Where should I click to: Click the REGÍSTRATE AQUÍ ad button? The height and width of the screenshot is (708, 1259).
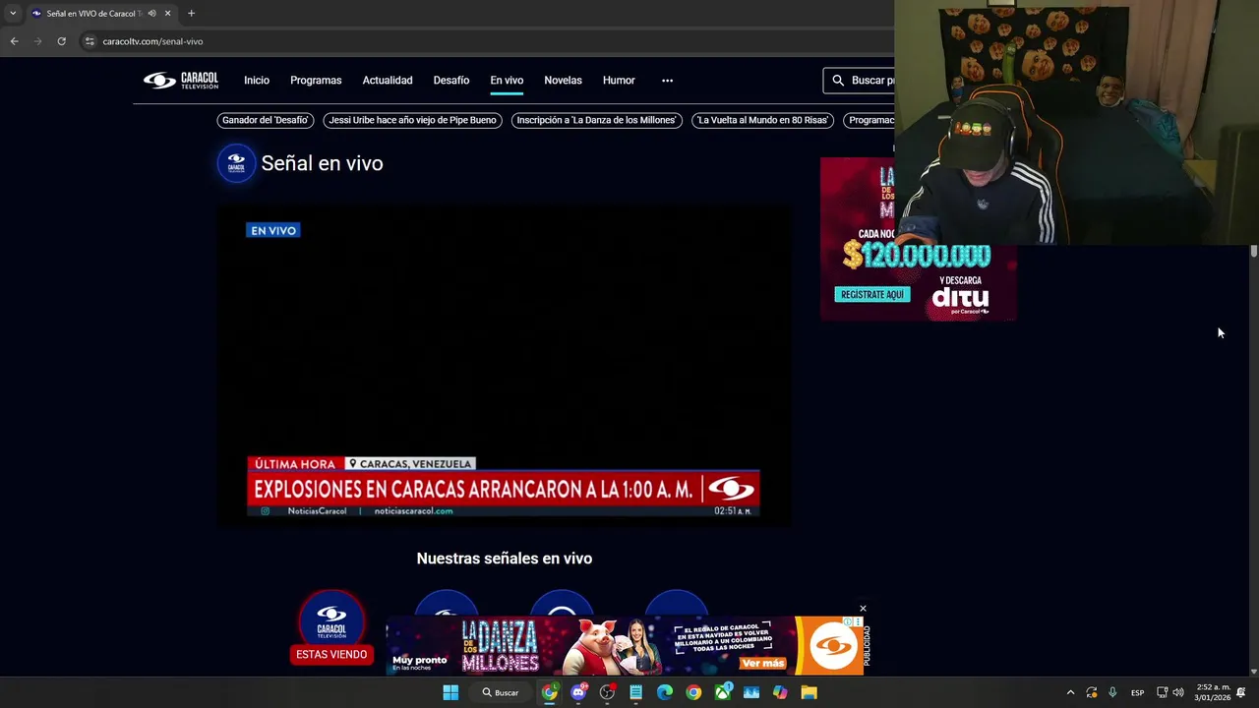871,294
